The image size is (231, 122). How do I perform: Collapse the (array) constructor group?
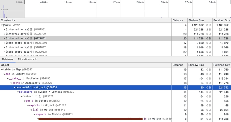click(2, 25)
